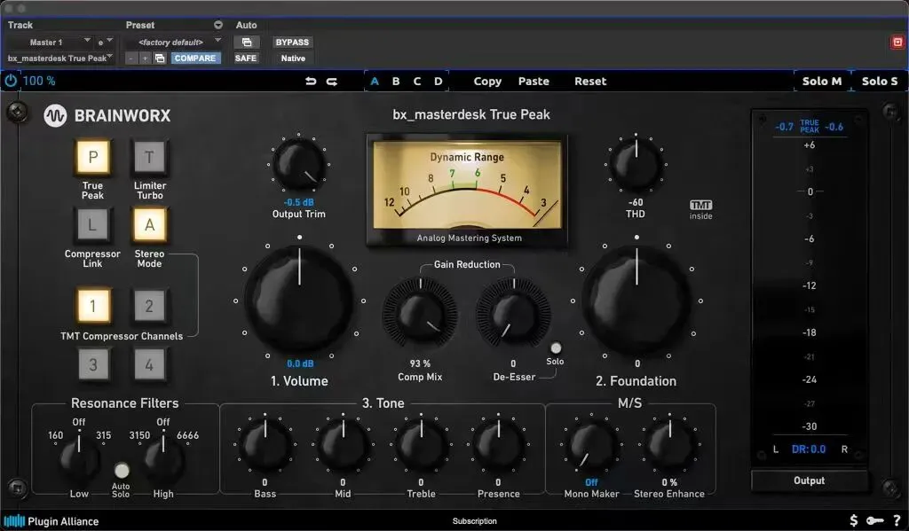This screenshot has height=531, width=909.
Task: Select settings slot B
Action: pyautogui.click(x=396, y=81)
